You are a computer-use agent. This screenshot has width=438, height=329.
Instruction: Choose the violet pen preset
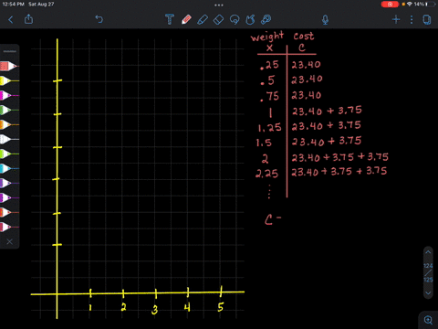click(9, 197)
